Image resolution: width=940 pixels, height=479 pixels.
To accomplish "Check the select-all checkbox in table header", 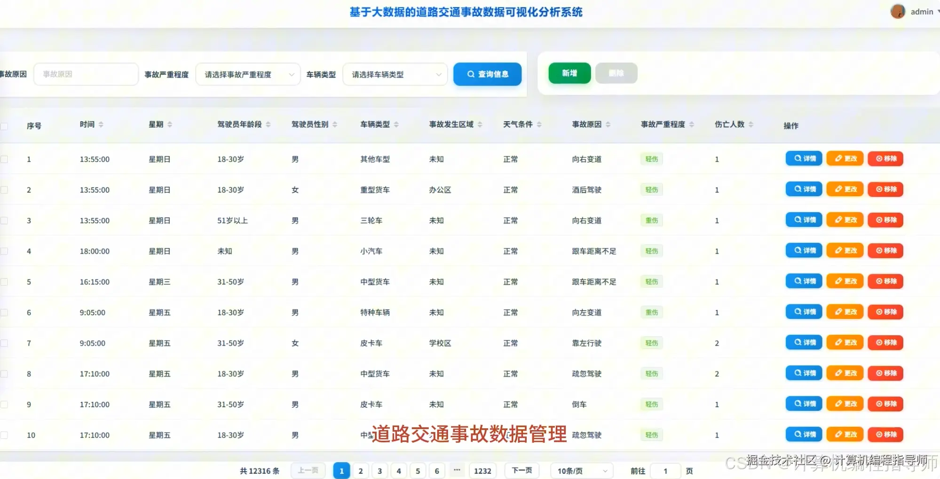I will click(5, 125).
